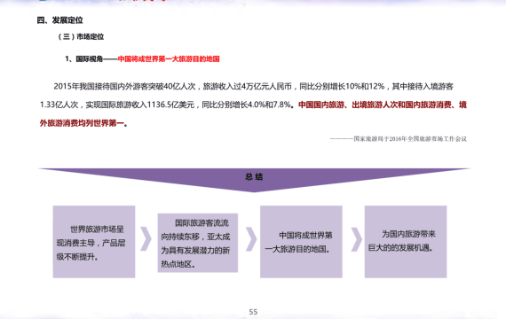Select the 国际旅游客流流向持续东移 box
Screen dimensions: 506x319
tap(198, 243)
